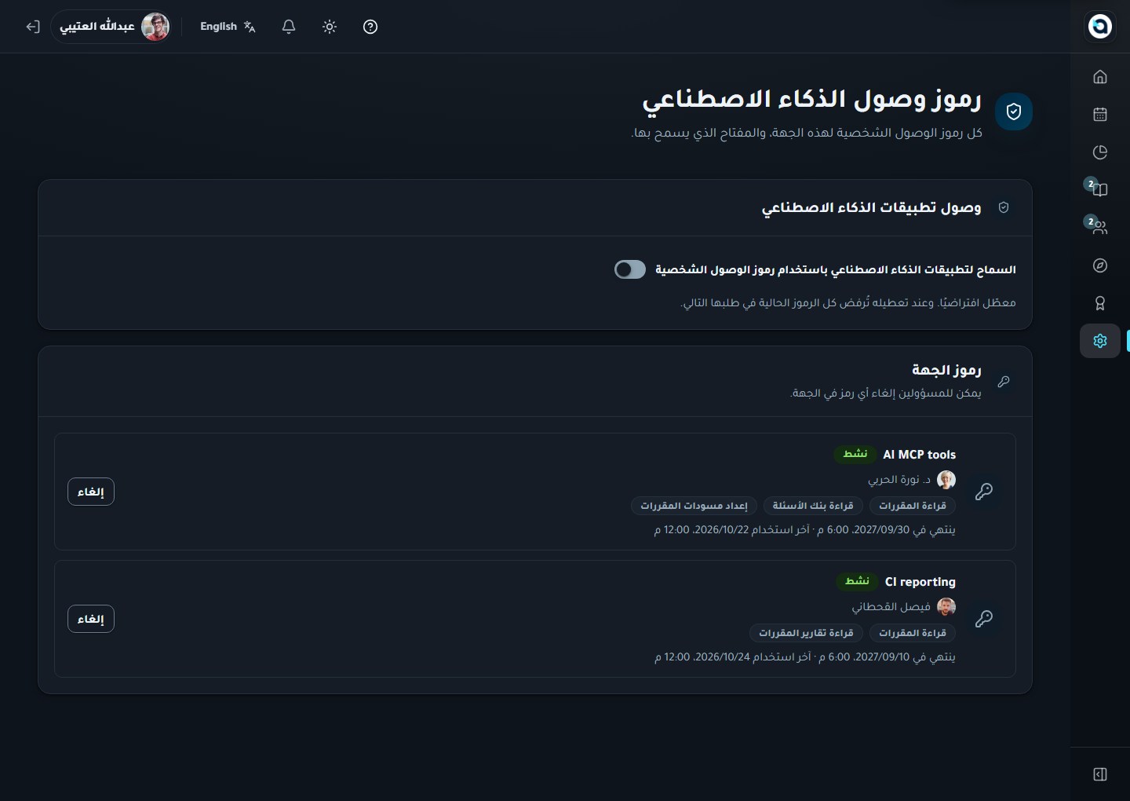Click the avatar of د. نورة الحربي
Image resolution: width=1130 pixels, height=801 pixels.
(946, 480)
